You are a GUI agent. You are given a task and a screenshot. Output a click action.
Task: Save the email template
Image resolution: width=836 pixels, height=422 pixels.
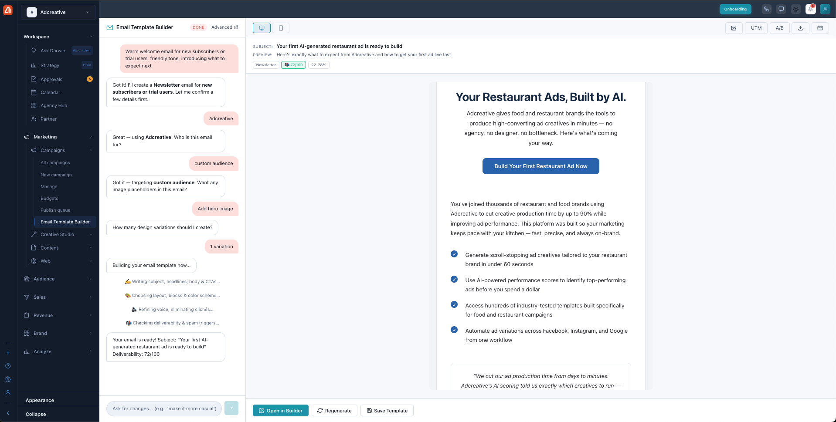pyautogui.click(x=387, y=411)
